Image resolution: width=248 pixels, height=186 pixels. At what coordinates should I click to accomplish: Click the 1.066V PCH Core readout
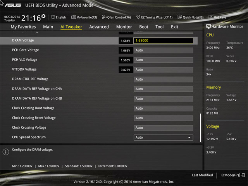point(126,50)
